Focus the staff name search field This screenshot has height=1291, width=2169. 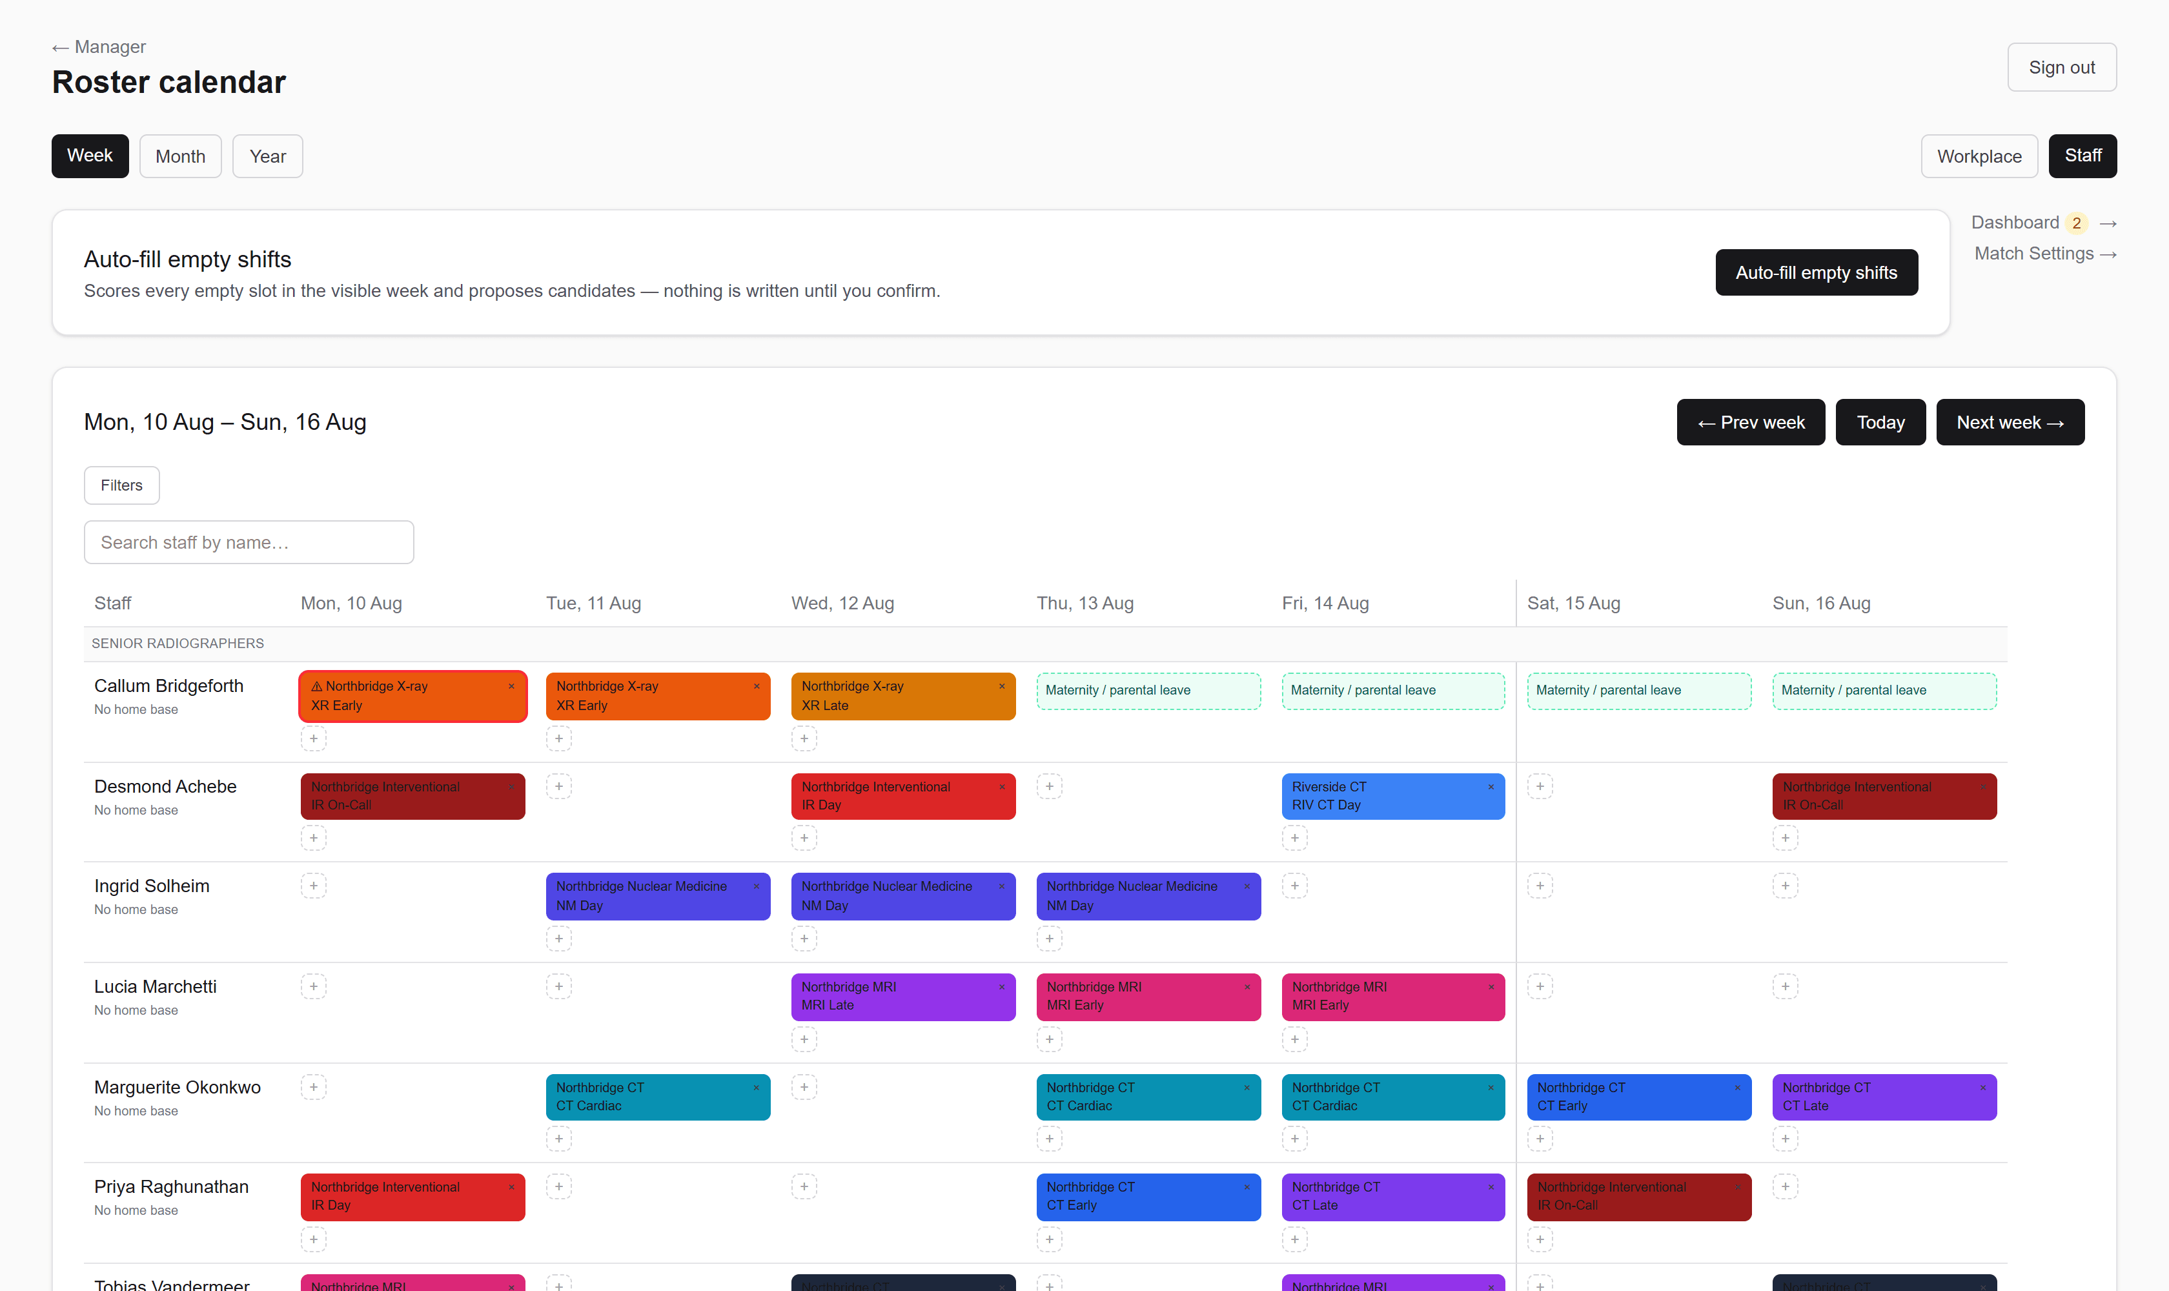coord(249,543)
